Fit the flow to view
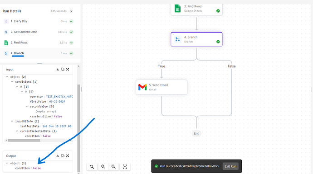 [x=125, y=167]
